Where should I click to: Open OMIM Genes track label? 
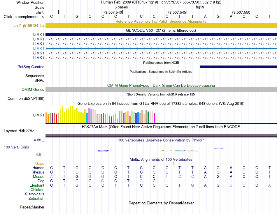[33, 89]
